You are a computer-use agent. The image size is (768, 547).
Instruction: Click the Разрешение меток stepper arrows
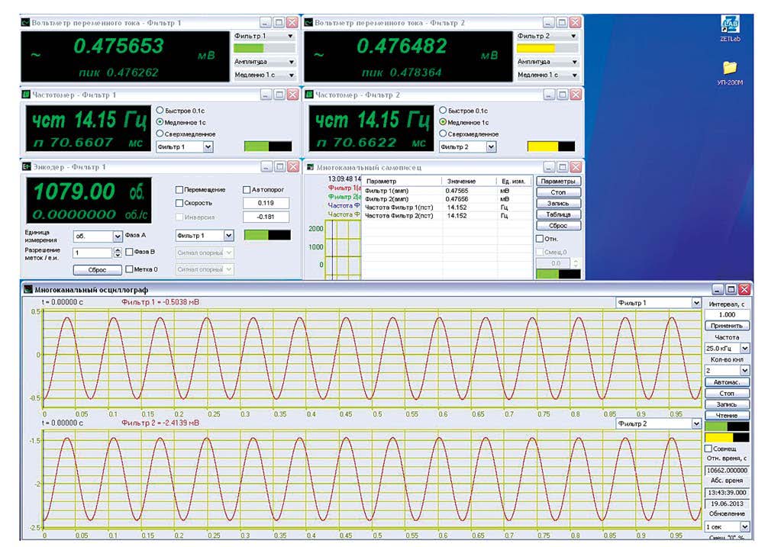117,253
